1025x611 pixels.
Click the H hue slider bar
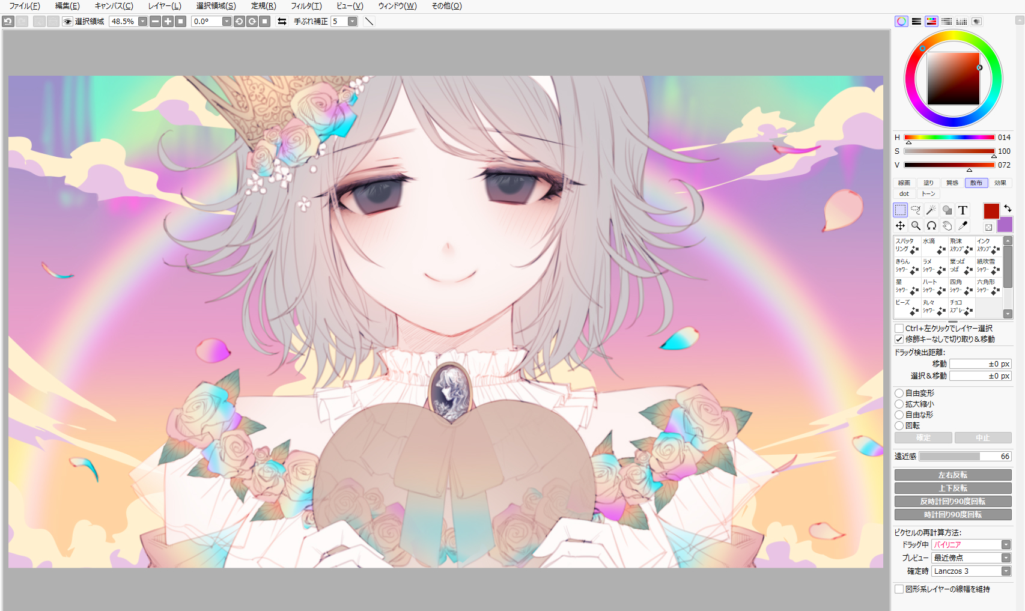(x=949, y=138)
